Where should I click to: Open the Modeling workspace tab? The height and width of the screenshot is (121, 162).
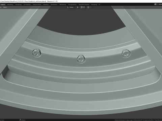pos(10,4)
